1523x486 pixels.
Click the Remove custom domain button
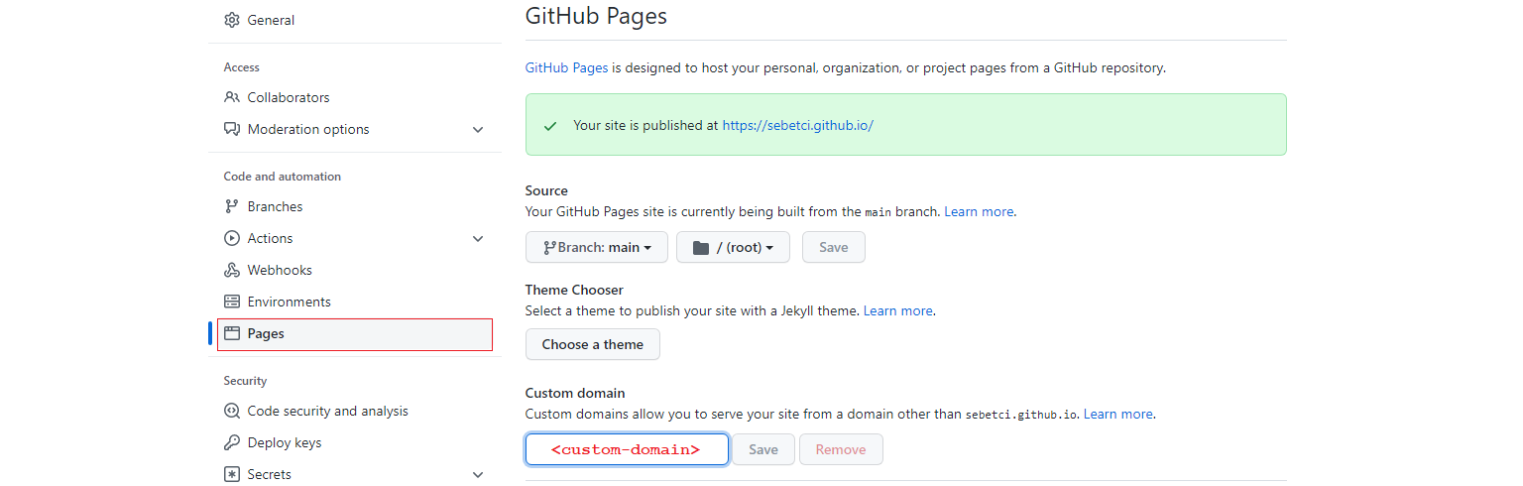pyautogui.click(x=841, y=449)
